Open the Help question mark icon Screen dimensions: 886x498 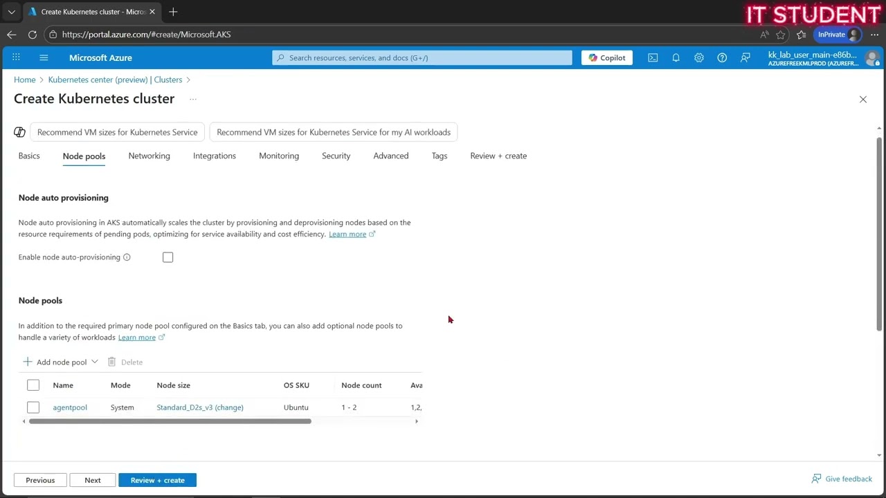tap(722, 57)
